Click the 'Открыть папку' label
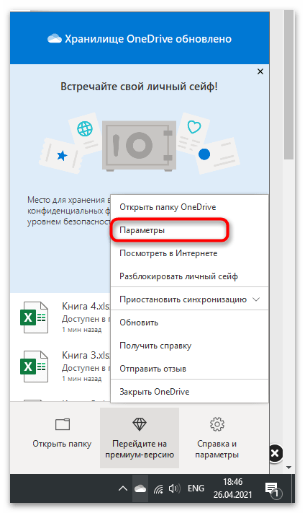Viewport: 305px width, 513px height. click(62, 444)
